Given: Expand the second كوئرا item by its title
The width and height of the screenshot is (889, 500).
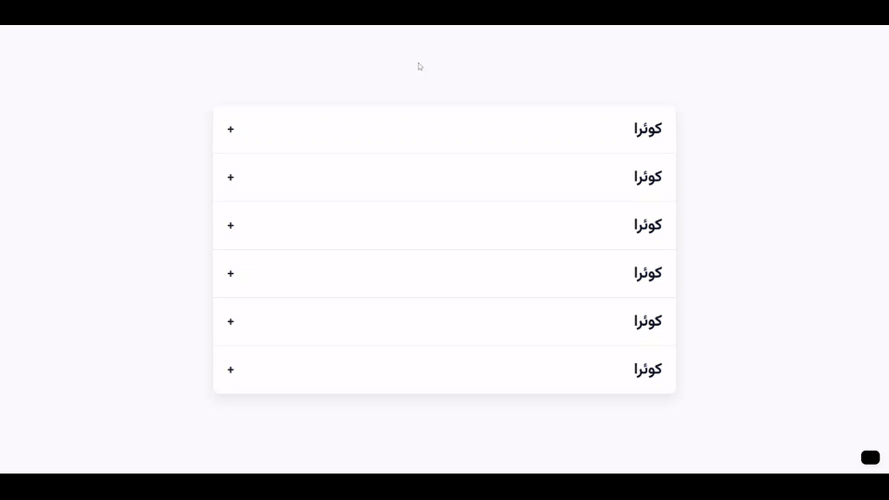Looking at the screenshot, I should (647, 177).
